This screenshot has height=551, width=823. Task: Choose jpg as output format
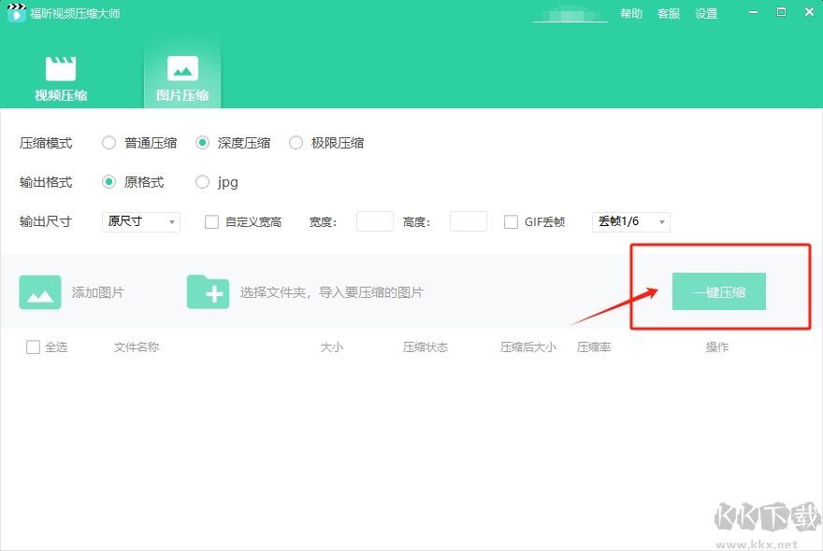coord(203,182)
